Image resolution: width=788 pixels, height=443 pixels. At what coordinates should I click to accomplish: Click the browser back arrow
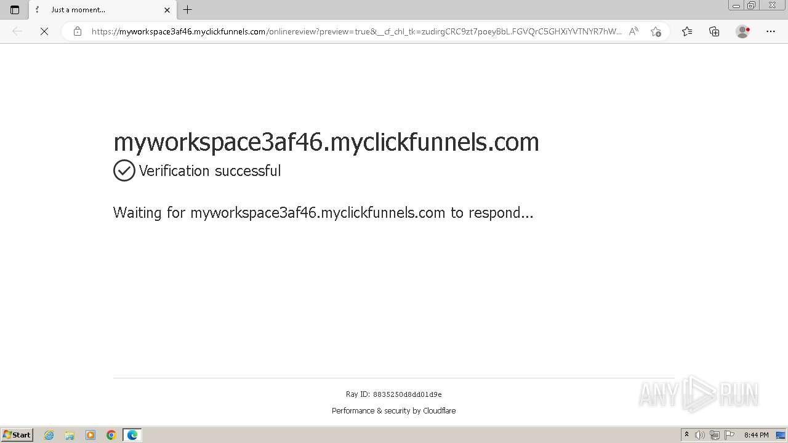pos(17,31)
